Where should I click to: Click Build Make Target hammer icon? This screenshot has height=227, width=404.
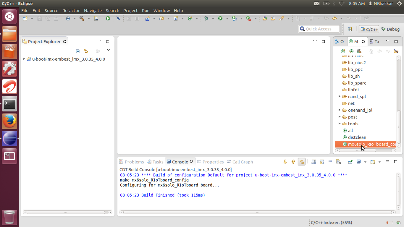pos(359,51)
